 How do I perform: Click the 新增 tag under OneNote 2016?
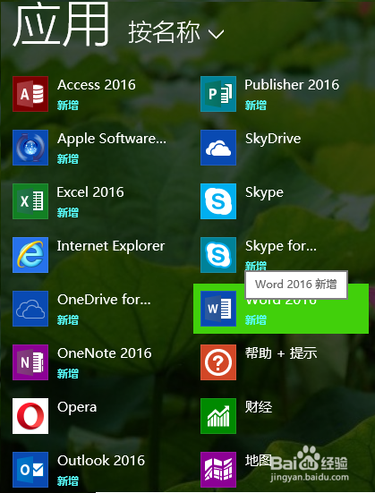(68, 373)
